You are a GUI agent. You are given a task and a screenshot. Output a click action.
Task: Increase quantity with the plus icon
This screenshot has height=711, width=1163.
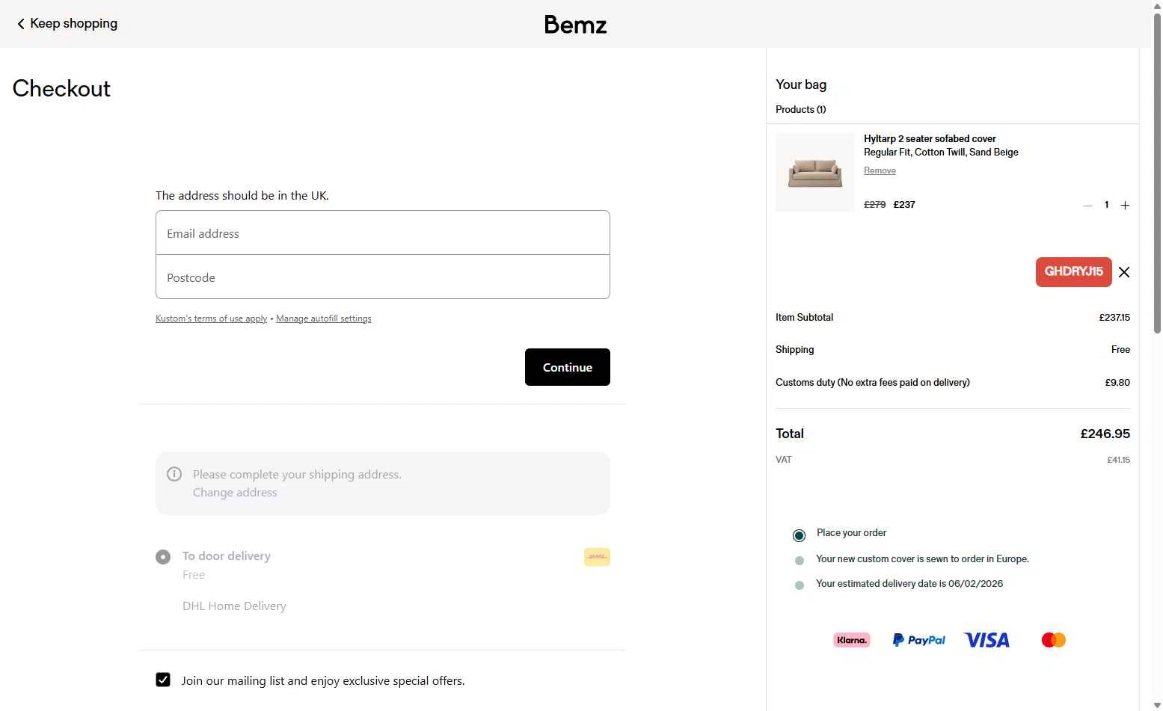click(x=1125, y=206)
